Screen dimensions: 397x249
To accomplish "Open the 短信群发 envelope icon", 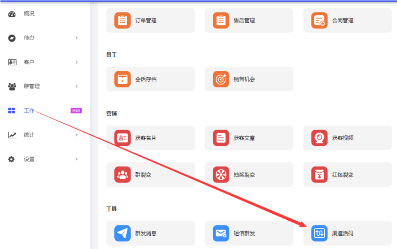I will pos(221,233).
